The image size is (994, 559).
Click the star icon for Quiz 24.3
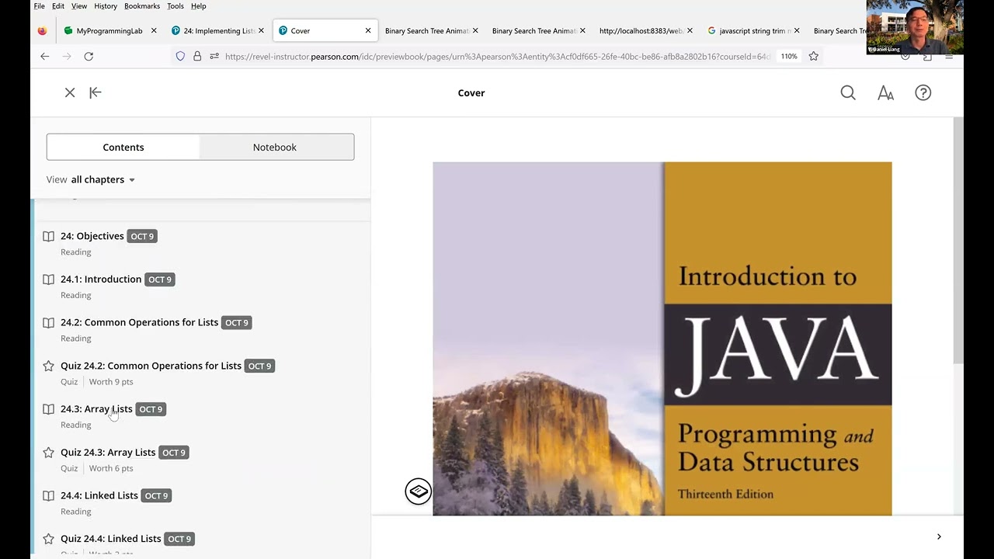48,453
